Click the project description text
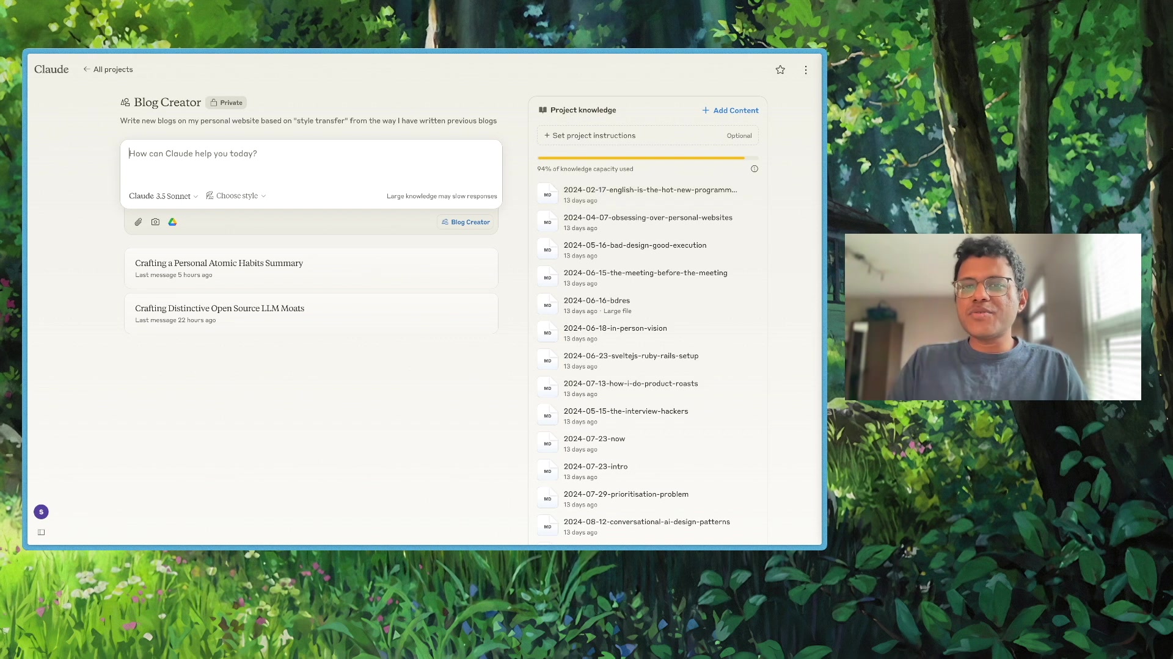 [x=309, y=121]
